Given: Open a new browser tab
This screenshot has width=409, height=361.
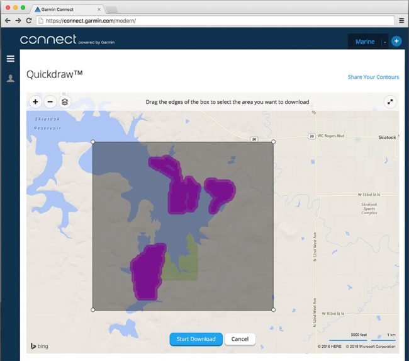Looking at the screenshot, I should coord(111,9).
